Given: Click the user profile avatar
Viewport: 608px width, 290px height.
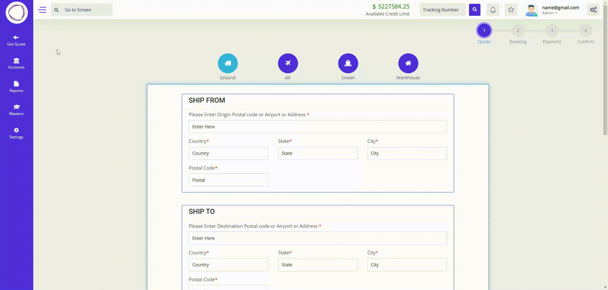Looking at the screenshot, I should [x=531, y=10].
